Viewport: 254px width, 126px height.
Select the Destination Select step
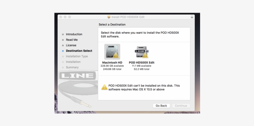(79, 51)
